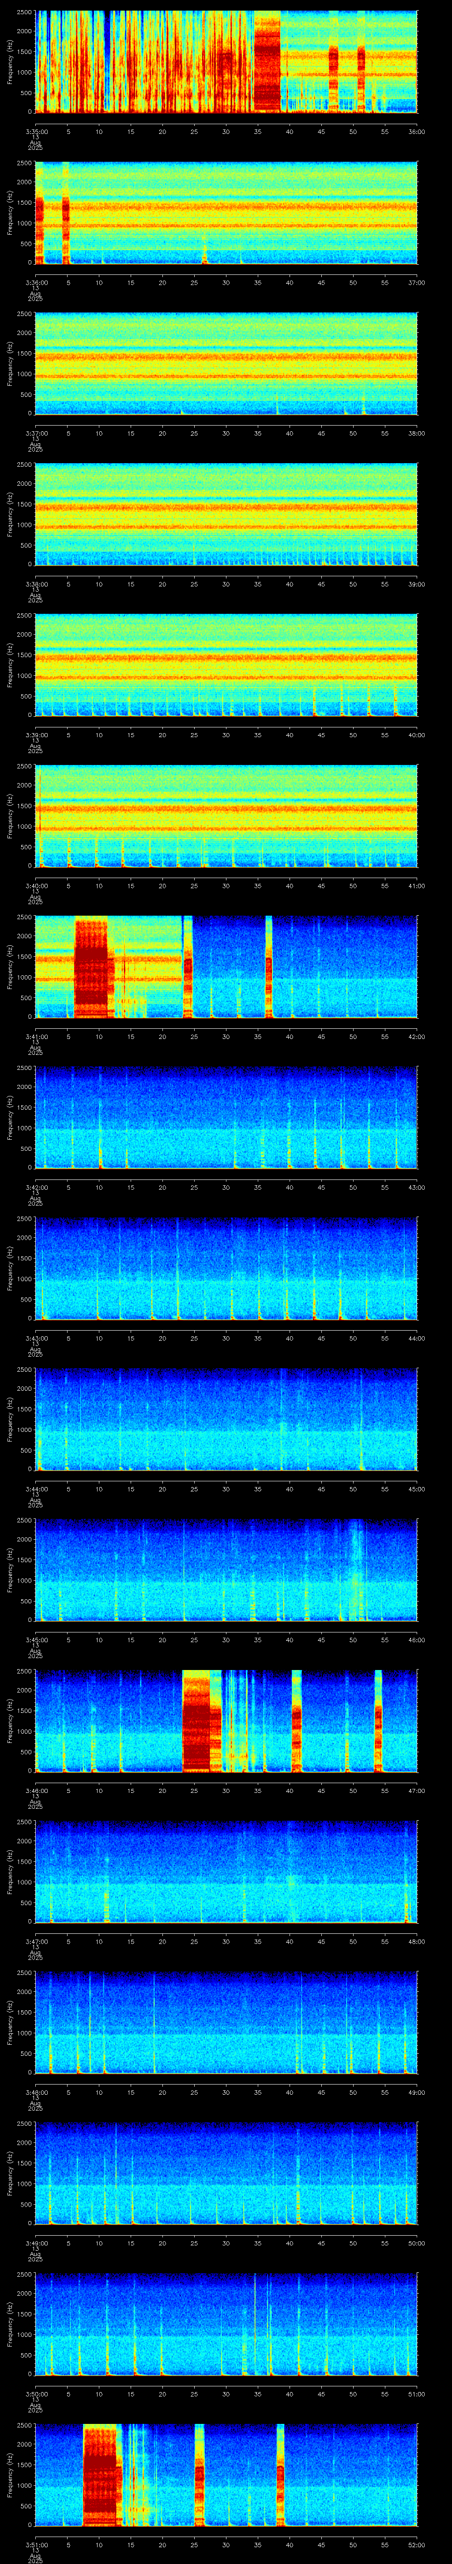Select the spectrogram panel starting at 3:49:00
The width and height of the screenshot is (452, 2564).
[226, 2174]
